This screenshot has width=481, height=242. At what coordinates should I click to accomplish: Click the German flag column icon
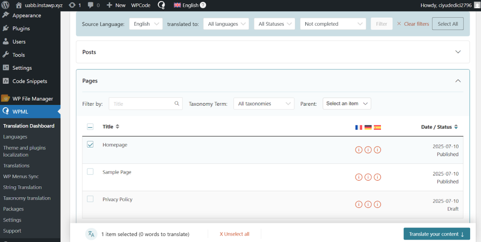tap(368, 127)
